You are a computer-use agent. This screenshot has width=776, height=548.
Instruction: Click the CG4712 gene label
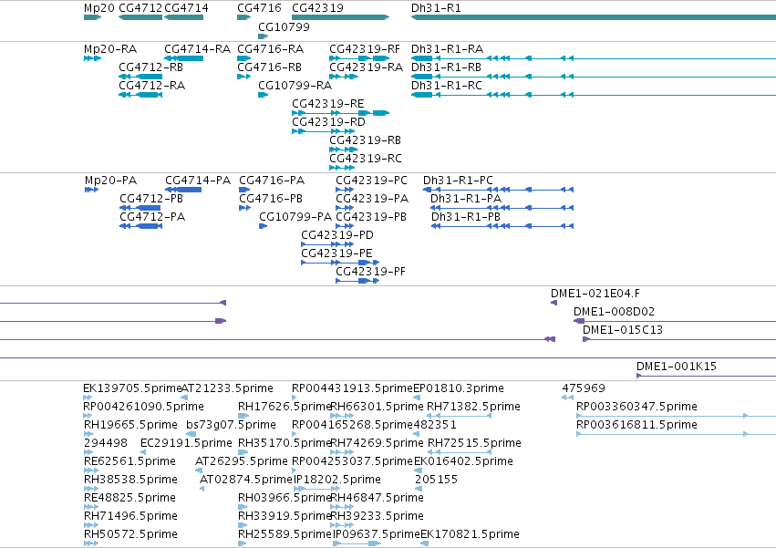(x=140, y=8)
